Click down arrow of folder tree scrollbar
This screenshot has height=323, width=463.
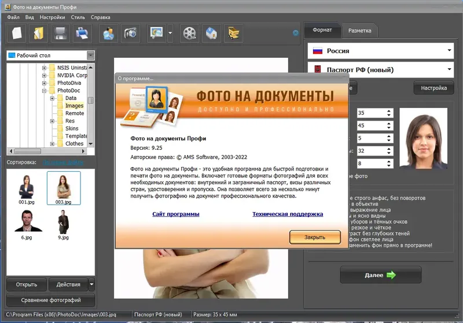[91, 144]
